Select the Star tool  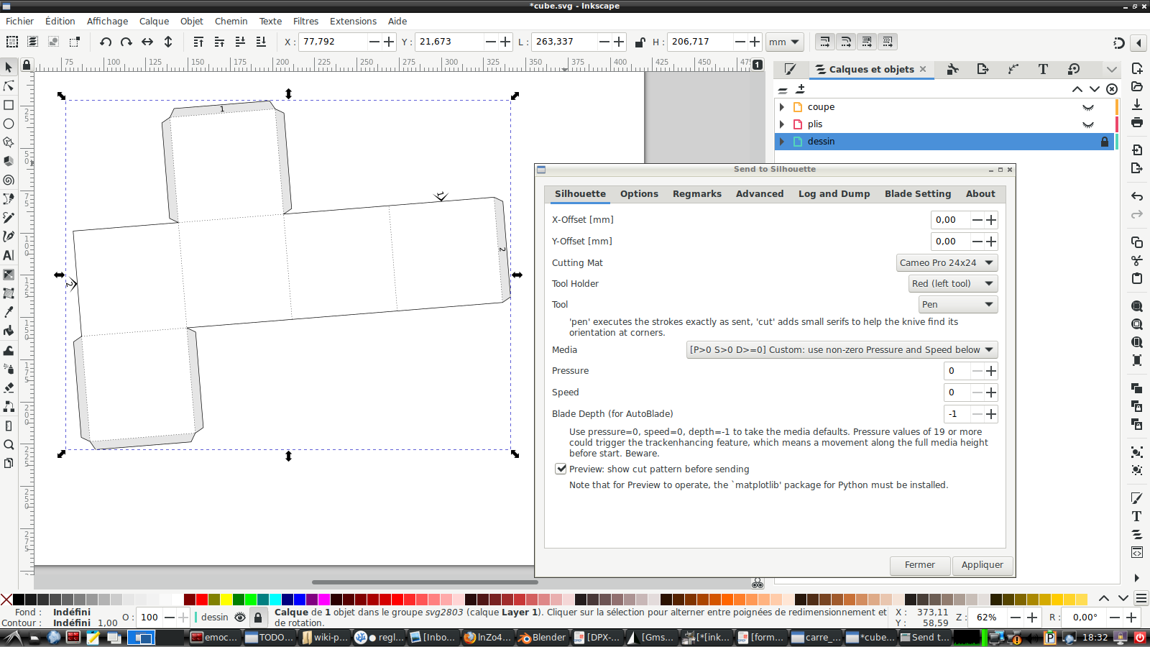point(9,141)
